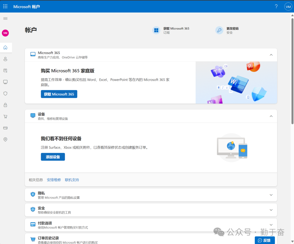Open the Devices monitor sidebar icon
This screenshot has width=294, height=244.
5,82
